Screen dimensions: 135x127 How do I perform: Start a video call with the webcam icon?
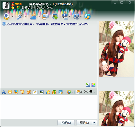pos(6,16)
